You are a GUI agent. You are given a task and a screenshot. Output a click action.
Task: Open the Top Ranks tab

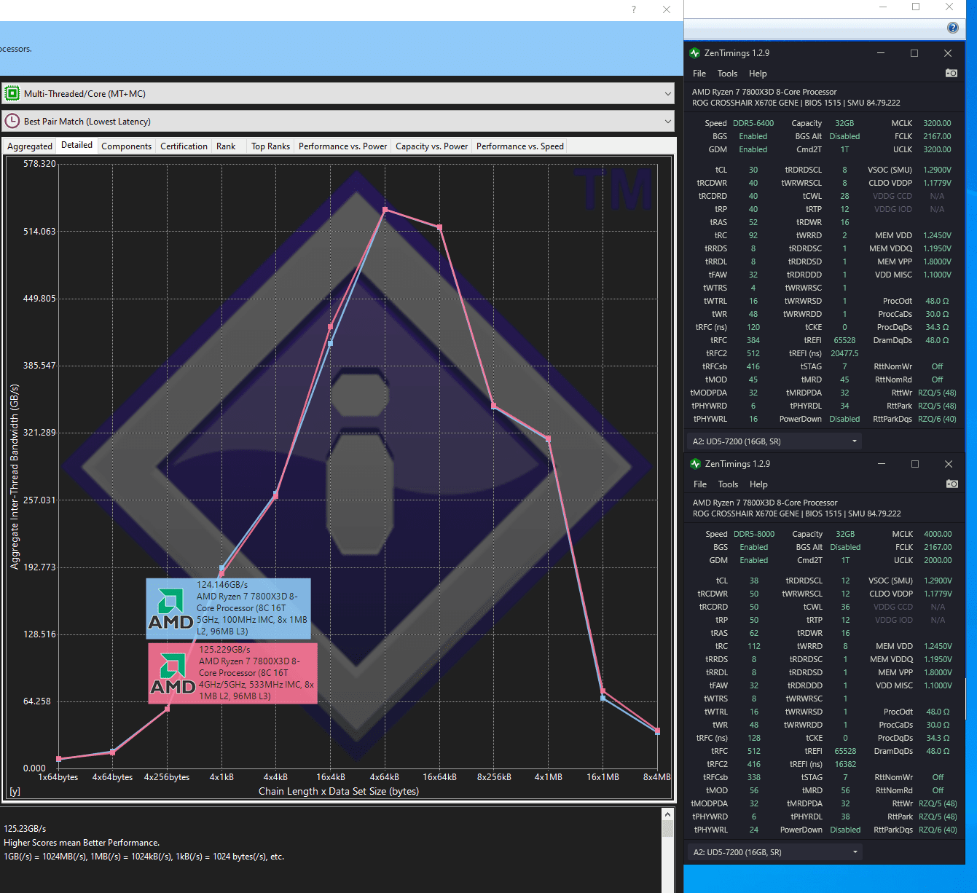point(270,146)
